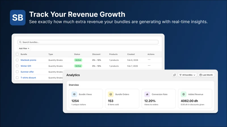The image size is (227, 127).
Task: Check the T-shirts dicount row checkbox
Action: point(17,78)
